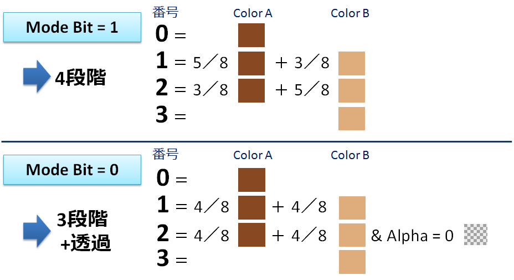Click the tan swatch left of '& Alpha = 0'
The width and height of the screenshot is (514, 280).
352,235
